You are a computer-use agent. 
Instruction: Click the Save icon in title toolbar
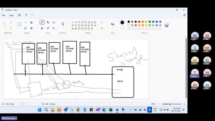(x=19, y=15)
